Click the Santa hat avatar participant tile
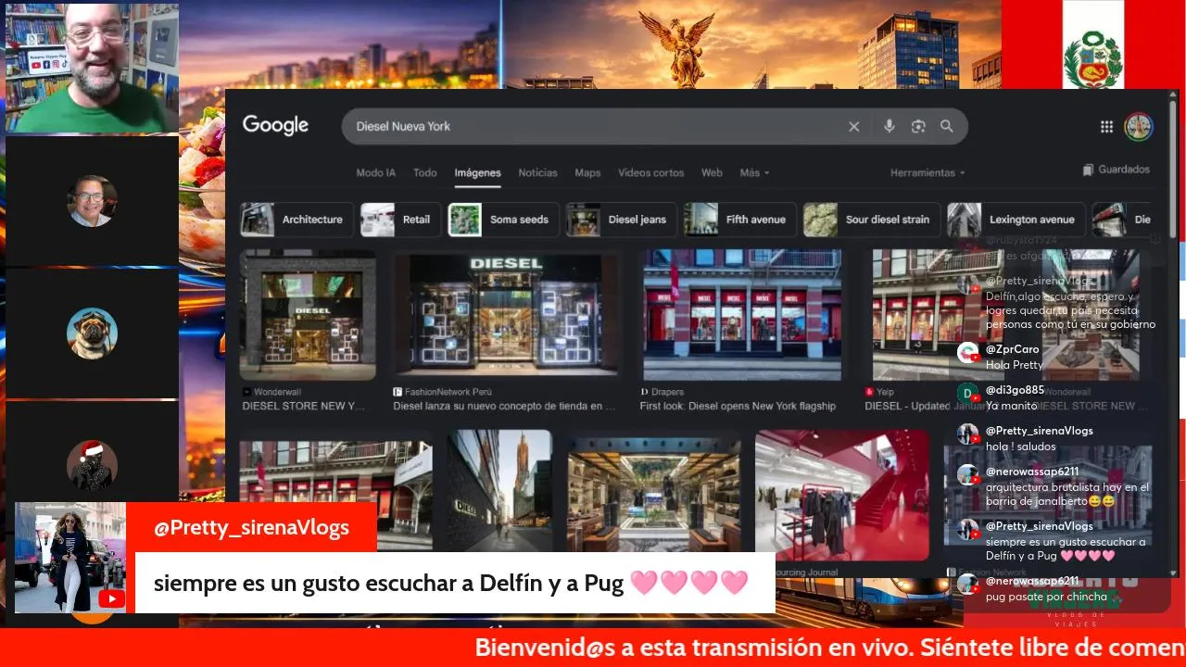This screenshot has height=667, width=1186. [x=92, y=465]
